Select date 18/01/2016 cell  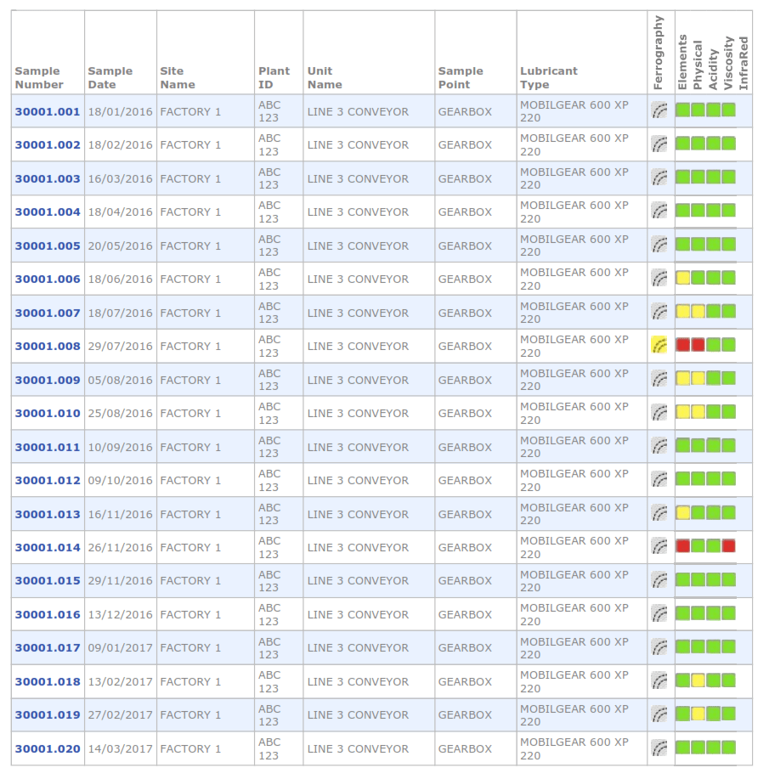(121, 112)
